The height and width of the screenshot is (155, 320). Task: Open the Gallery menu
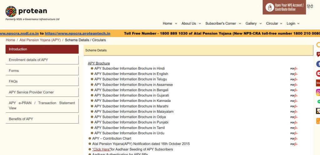251,24
